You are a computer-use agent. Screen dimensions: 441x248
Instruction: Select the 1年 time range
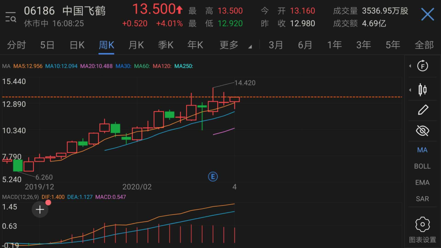(x=334, y=45)
